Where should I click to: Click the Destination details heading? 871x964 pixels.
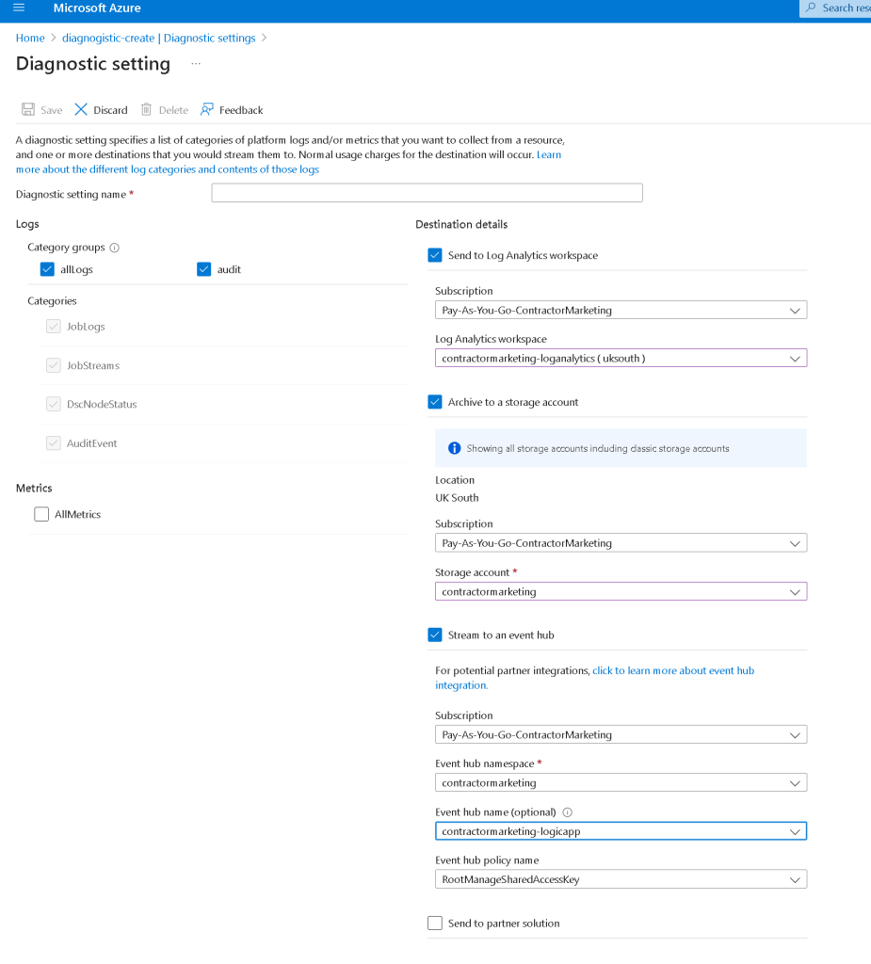pos(461,224)
